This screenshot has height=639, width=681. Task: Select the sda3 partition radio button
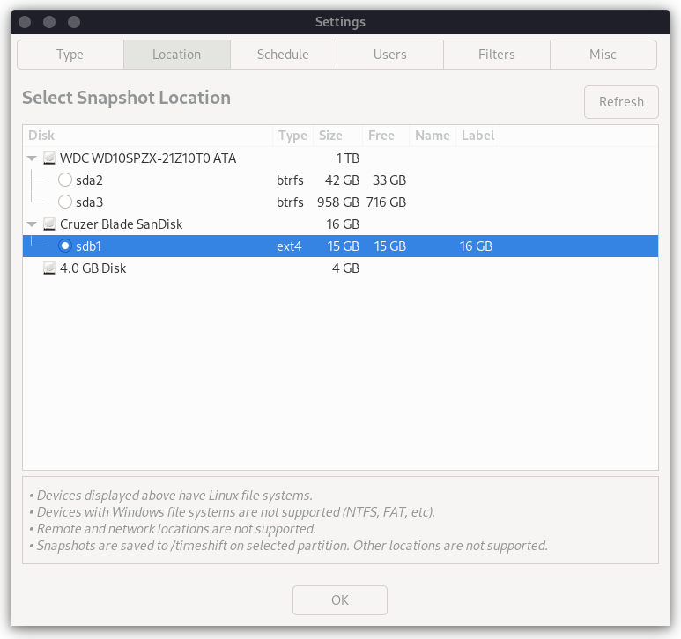click(65, 202)
